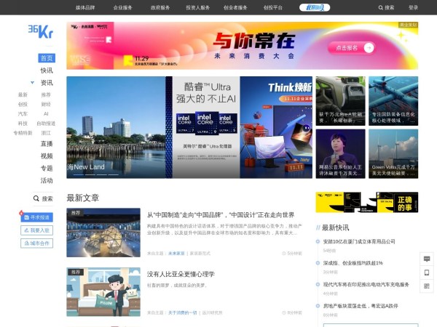Open the 企业服务 top menu
This screenshot has height=327, width=437.
[123, 7]
